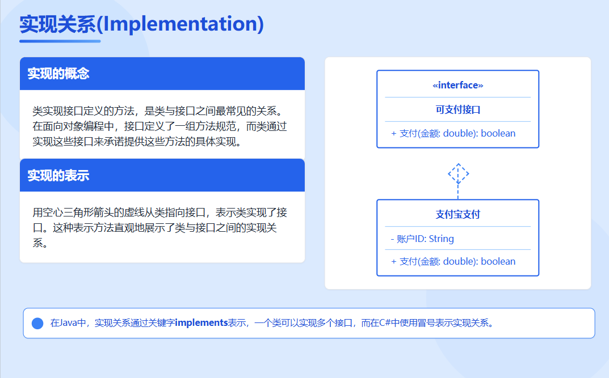Click the «interface» stereotype label
This screenshot has width=609, height=378.
coord(458,86)
